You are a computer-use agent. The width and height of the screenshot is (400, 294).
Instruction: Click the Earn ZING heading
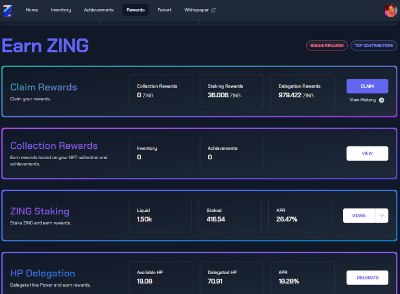[45, 46]
